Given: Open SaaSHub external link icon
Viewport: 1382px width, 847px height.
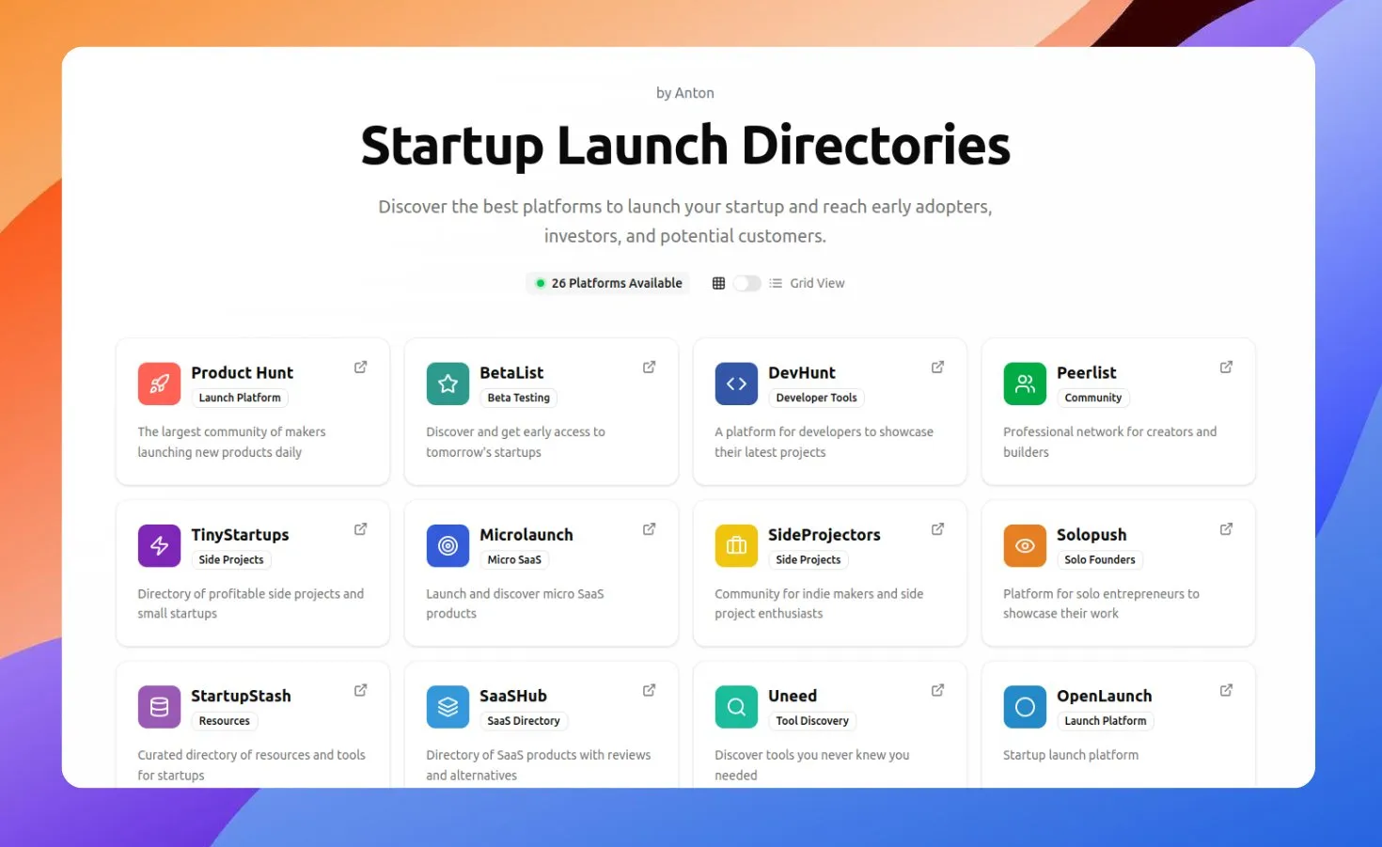Looking at the screenshot, I should [x=649, y=690].
